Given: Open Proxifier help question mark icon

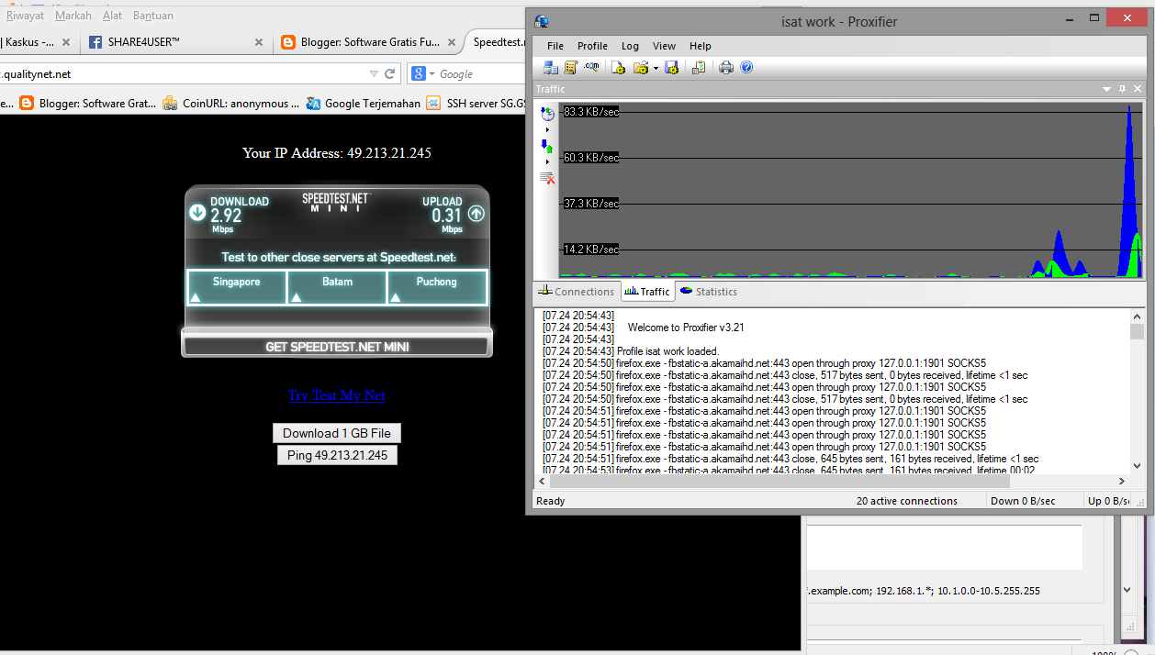Looking at the screenshot, I should pyautogui.click(x=746, y=68).
